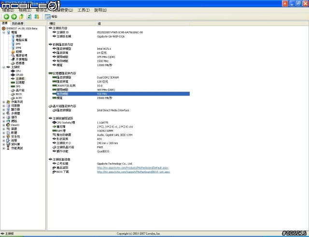Select the DMI tree item

[x=18, y=44]
